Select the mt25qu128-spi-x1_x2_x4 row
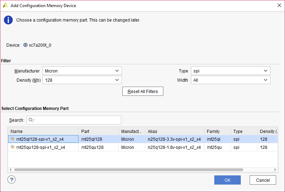Image resolution: width=285 pixels, height=192 pixels. [x=41, y=147]
